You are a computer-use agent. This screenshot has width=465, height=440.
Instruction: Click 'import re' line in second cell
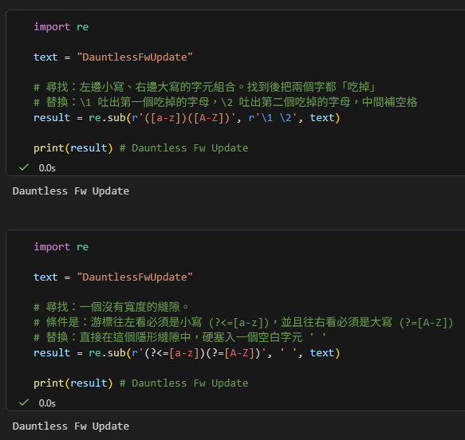coord(61,247)
